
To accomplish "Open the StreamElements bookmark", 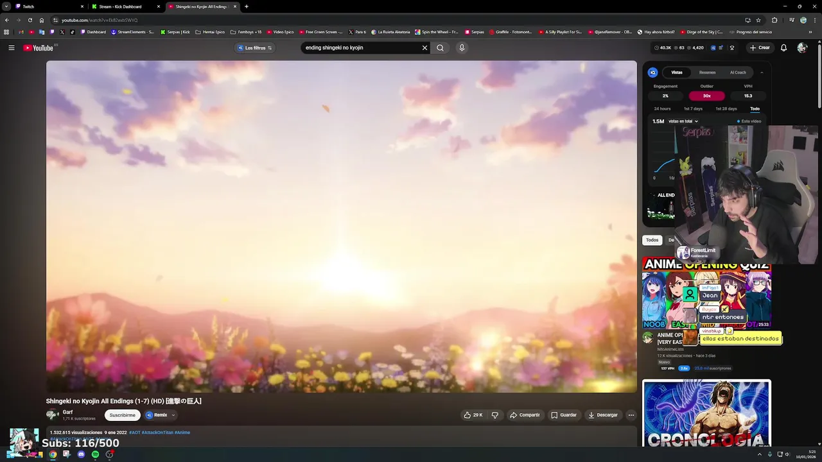I will (x=133, y=31).
